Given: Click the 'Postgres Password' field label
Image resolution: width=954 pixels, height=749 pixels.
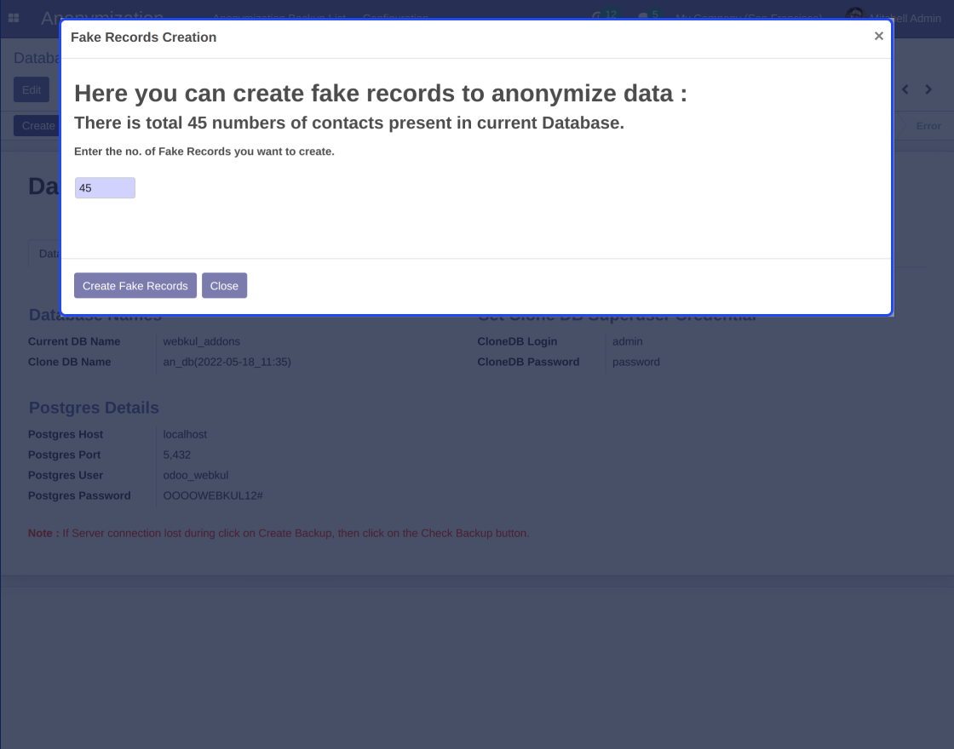Looking at the screenshot, I should point(79,495).
